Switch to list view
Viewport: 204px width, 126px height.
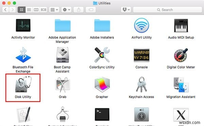tap(29, 10)
